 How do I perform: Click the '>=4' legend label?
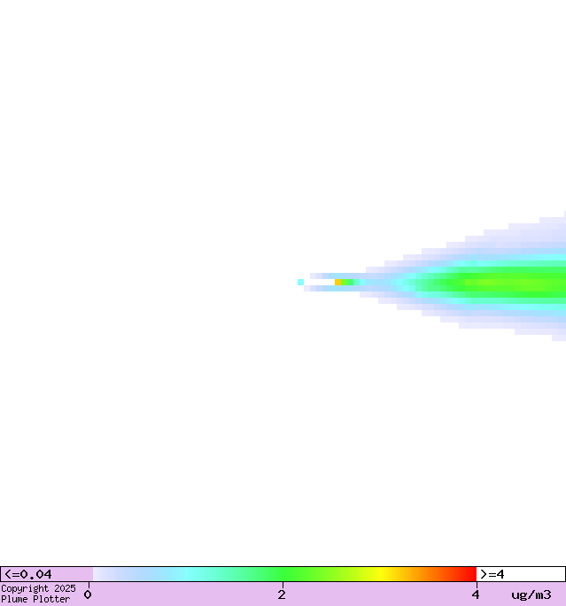pos(492,574)
